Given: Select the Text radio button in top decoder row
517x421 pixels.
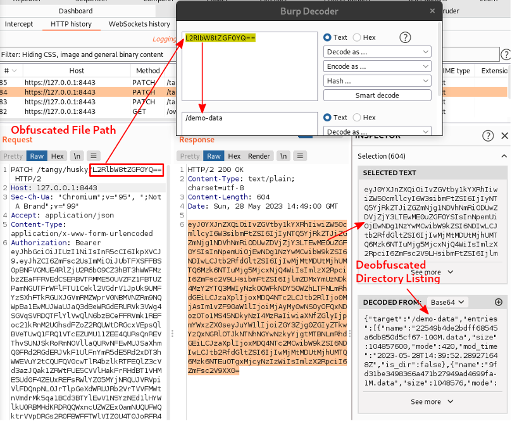Looking at the screenshot, I should coord(327,37).
